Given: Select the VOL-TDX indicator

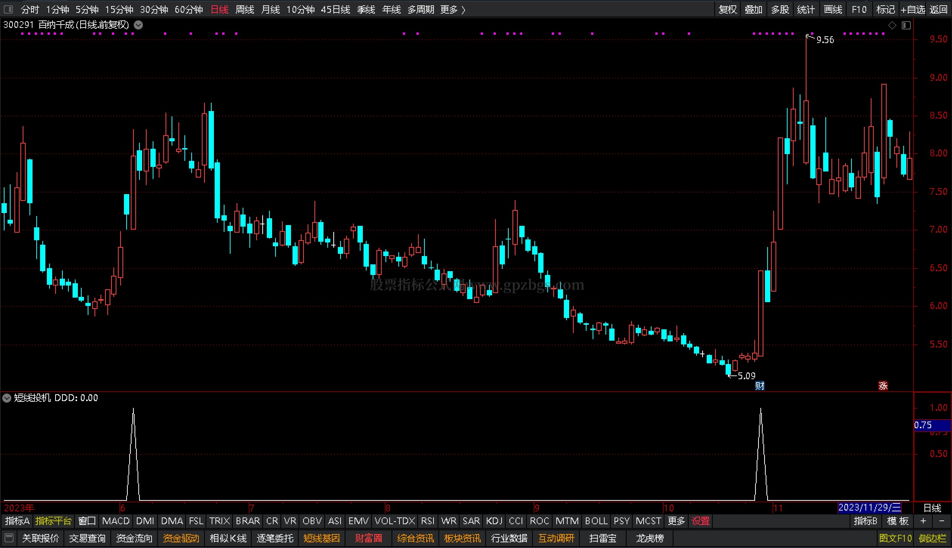Looking at the screenshot, I should [395, 521].
